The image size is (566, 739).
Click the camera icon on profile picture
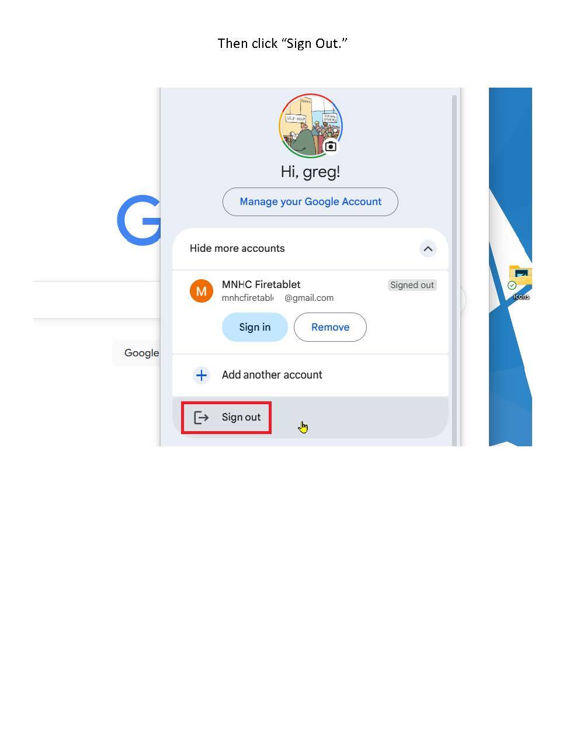pos(331,146)
